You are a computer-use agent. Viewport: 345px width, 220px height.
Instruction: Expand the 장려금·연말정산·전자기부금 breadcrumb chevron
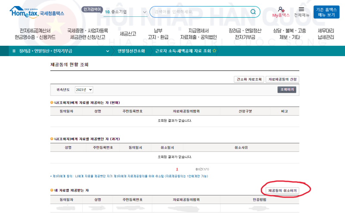click(x=107, y=51)
